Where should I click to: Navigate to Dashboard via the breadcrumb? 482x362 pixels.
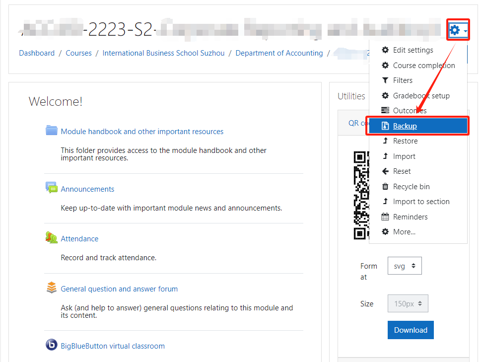coord(36,53)
